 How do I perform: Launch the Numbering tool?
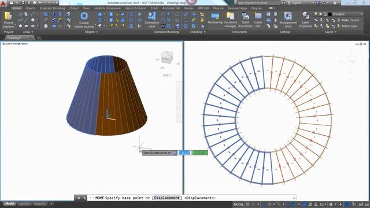click(x=215, y=18)
